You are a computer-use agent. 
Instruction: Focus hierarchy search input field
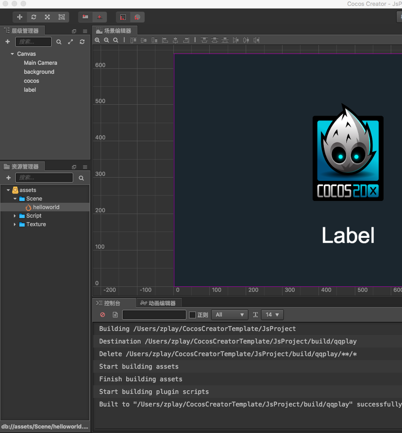33,42
